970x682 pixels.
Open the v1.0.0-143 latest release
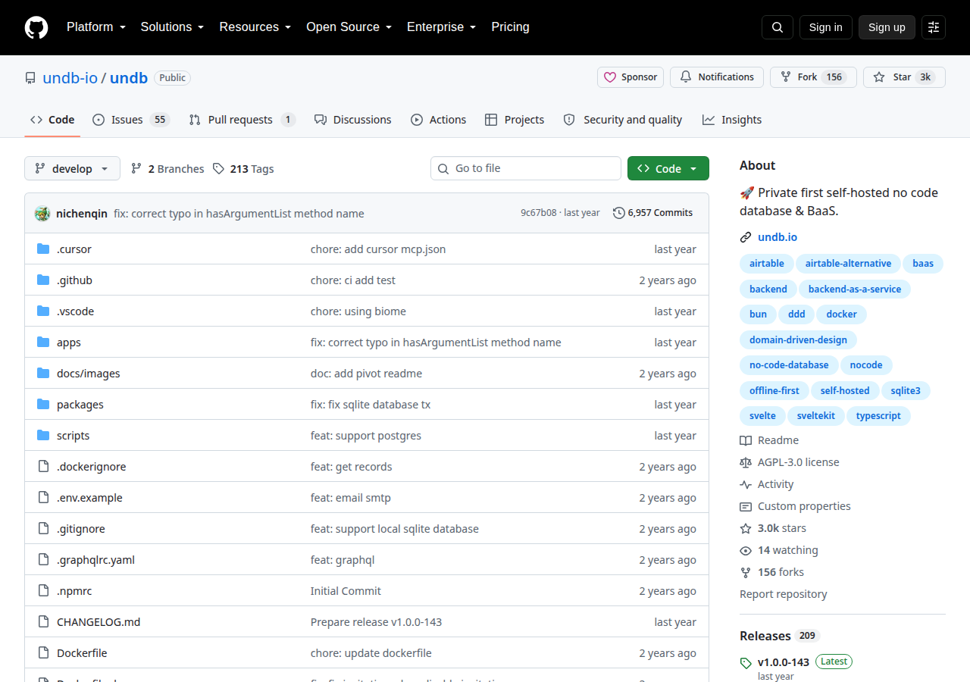coord(784,662)
